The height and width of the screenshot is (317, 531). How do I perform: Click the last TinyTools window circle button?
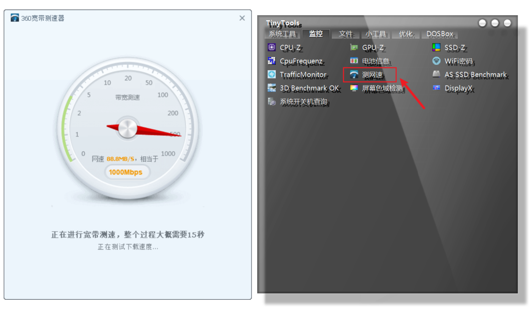tap(507, 23)
